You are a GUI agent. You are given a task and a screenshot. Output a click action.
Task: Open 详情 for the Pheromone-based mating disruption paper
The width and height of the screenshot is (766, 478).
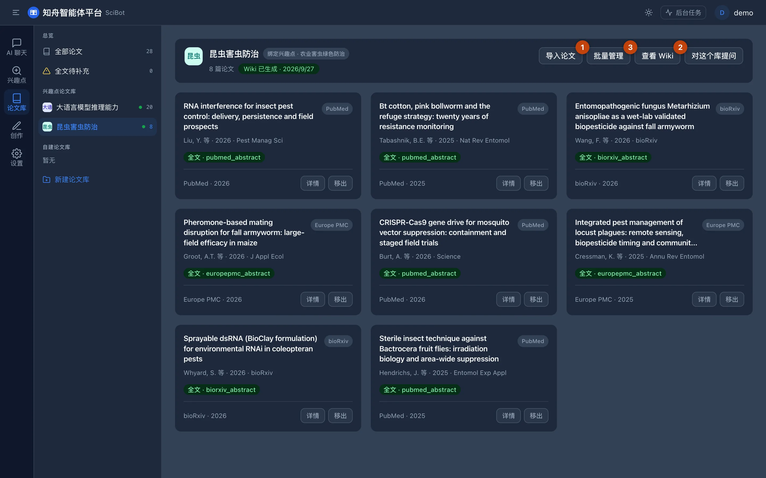[x=313, y=299]
